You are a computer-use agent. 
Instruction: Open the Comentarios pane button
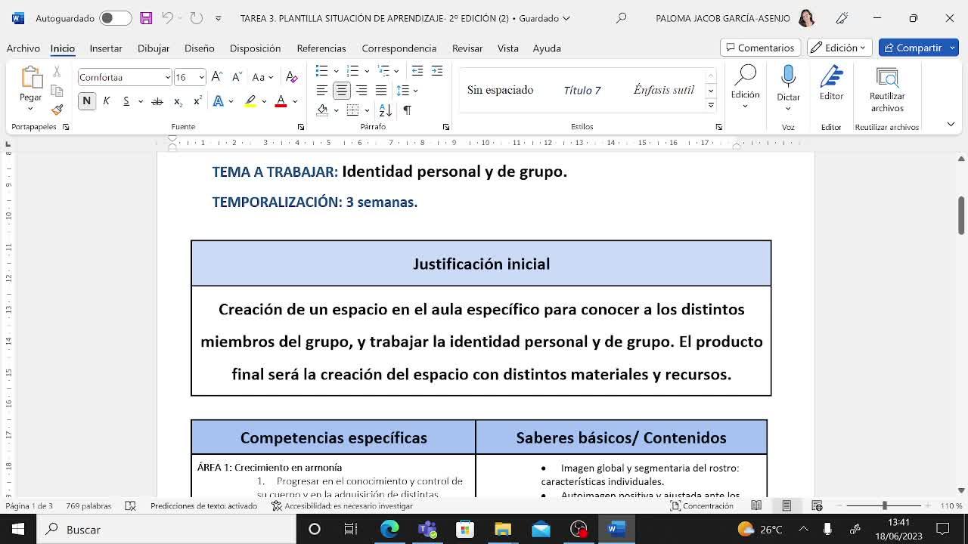760,48
